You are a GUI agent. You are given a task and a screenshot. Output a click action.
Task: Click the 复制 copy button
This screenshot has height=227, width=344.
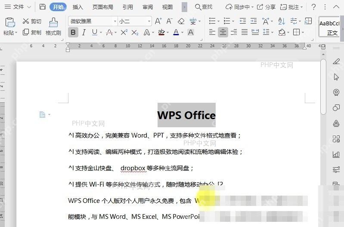32,32
